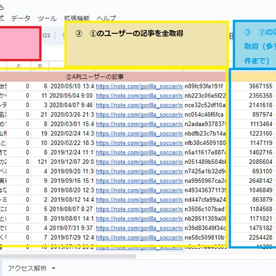Select the cell with value 2648142
276x276 pixels.
click(x=252, y=181)
